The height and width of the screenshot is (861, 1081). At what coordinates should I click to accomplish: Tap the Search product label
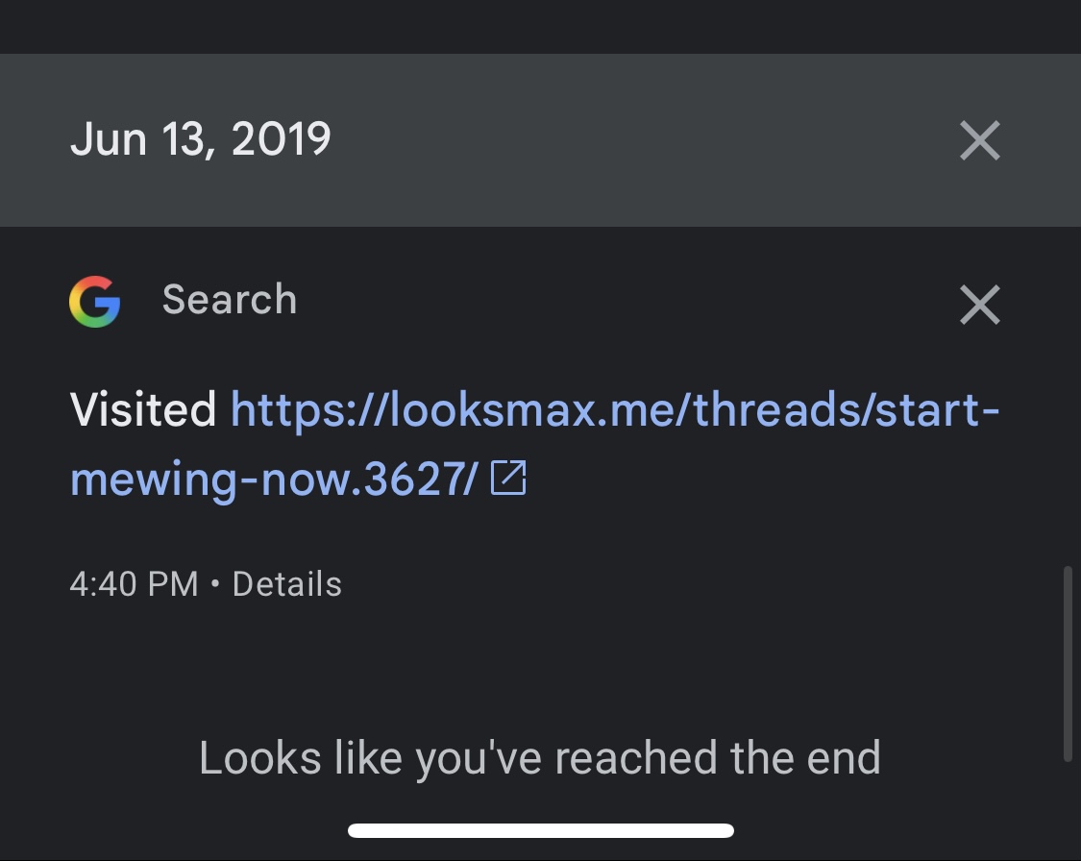click(230, 300)
